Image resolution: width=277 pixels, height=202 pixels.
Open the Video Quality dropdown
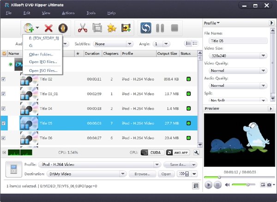238,71
